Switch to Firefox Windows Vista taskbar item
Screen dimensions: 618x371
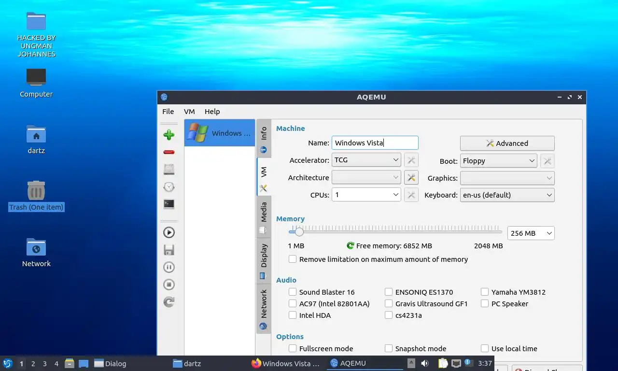point(286,363)
